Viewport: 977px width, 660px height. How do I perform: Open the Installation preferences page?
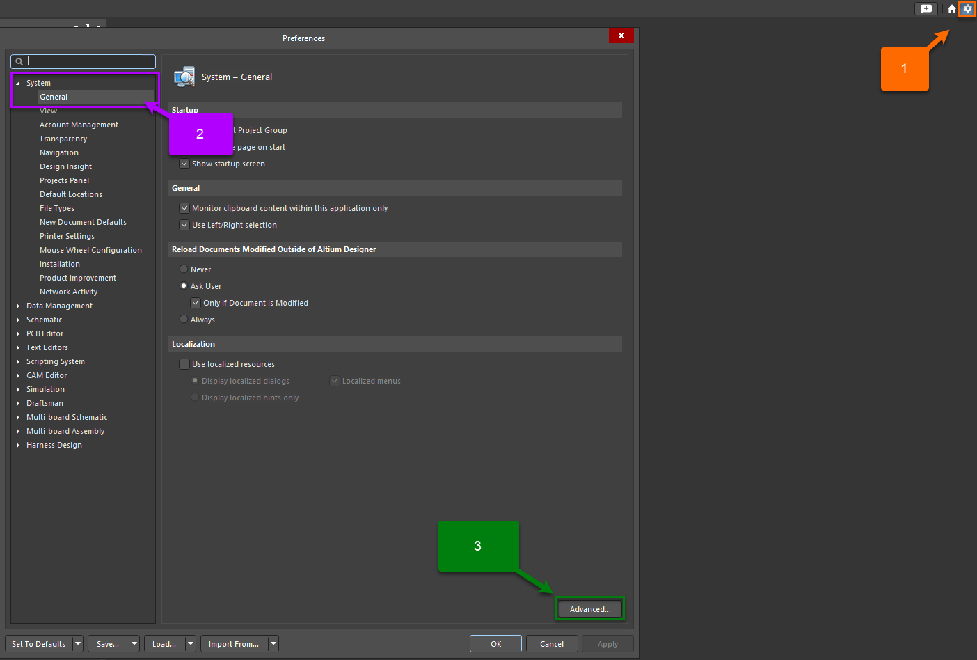pos(60,265)
